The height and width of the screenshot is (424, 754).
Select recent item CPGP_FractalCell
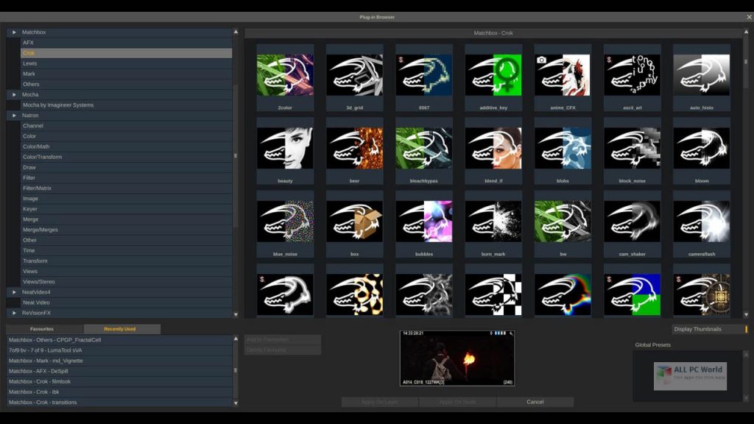119,340
